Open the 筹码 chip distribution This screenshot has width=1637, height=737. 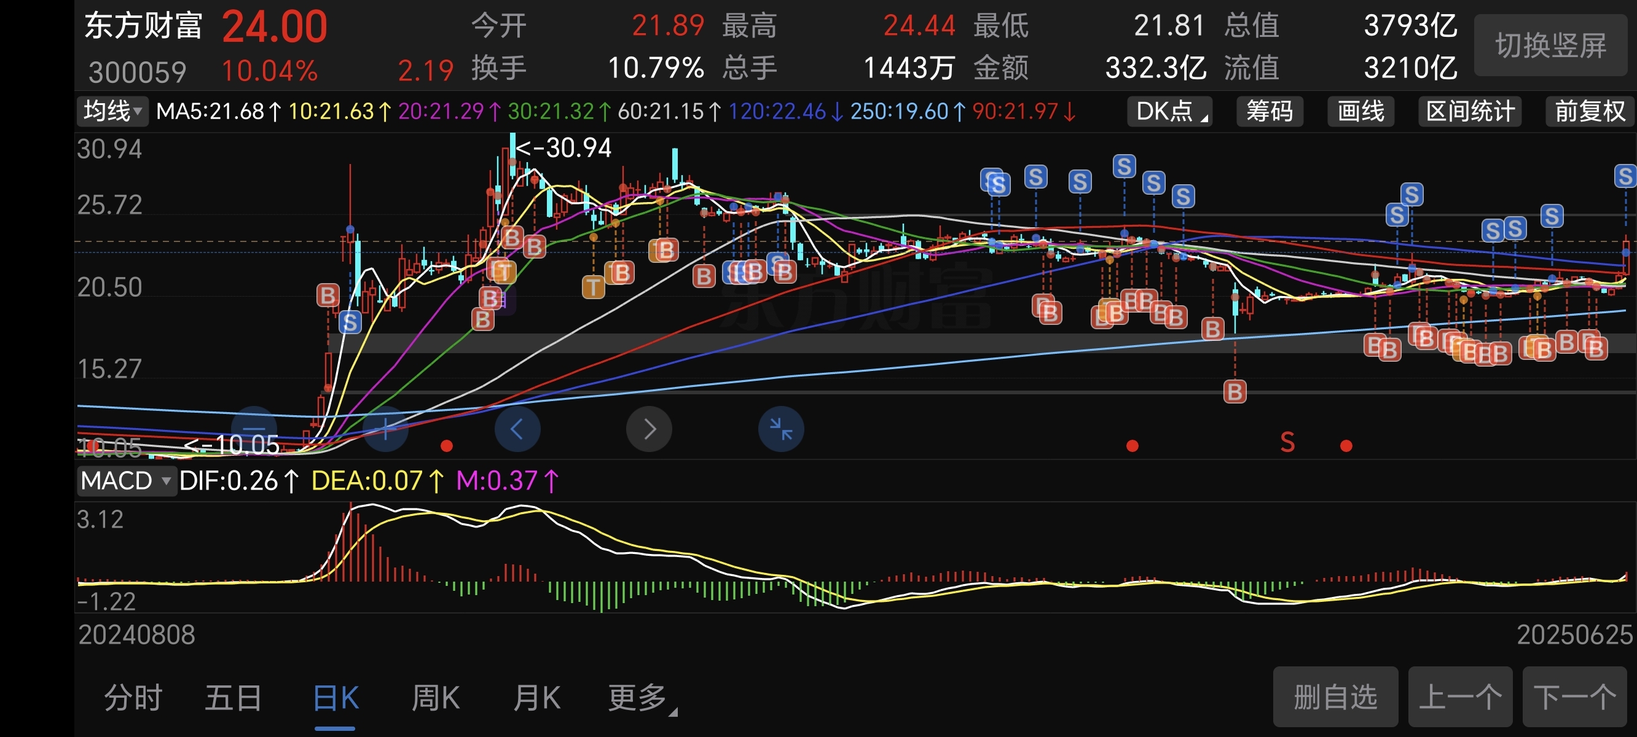[x=1270, y=111]
